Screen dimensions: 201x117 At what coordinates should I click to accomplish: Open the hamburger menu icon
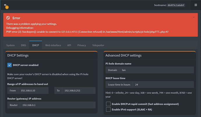(195, 5)
